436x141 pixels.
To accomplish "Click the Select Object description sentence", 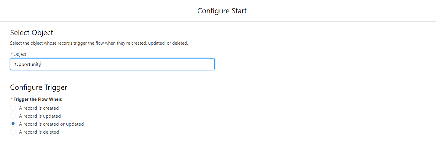I will (99, 43).
